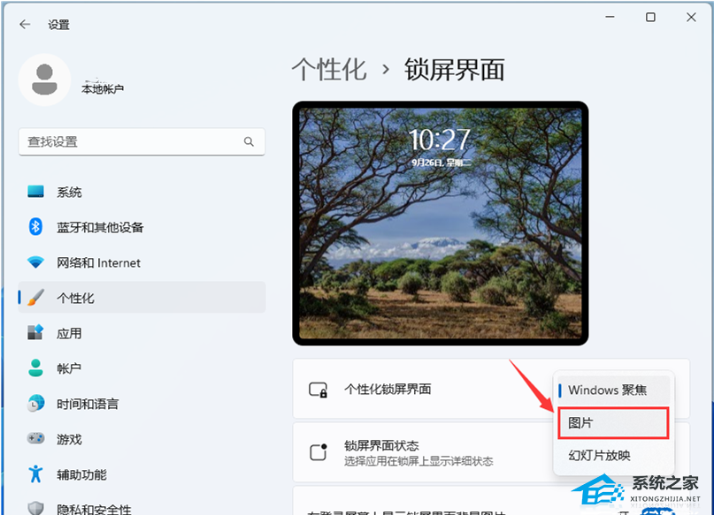
Task: Click the globe clock icon
Action: click(35, 403)
